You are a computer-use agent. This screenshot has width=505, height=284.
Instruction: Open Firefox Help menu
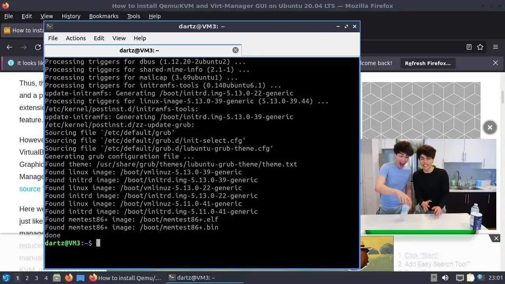coord(155,16)
